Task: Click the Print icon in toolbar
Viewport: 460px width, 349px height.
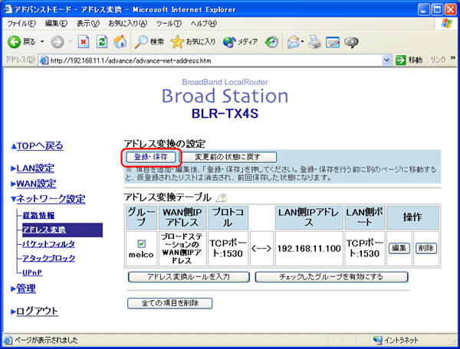Action: click(x=314, y=42)
